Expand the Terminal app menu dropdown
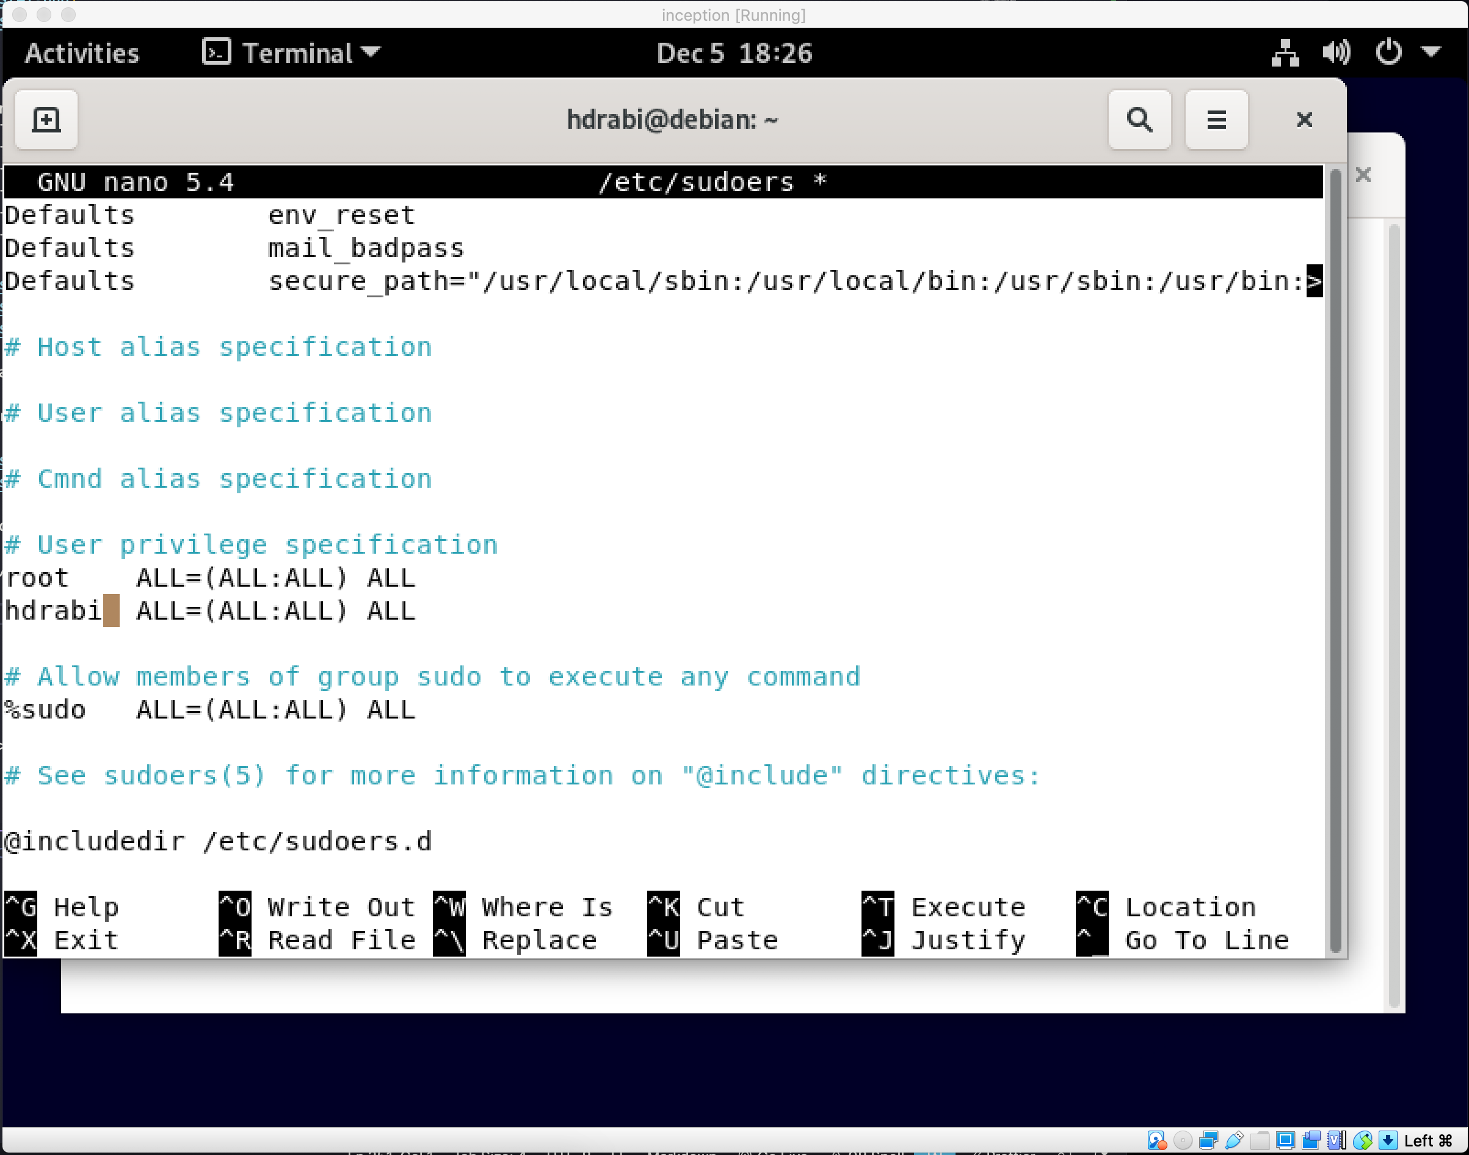 click(371, 52)
